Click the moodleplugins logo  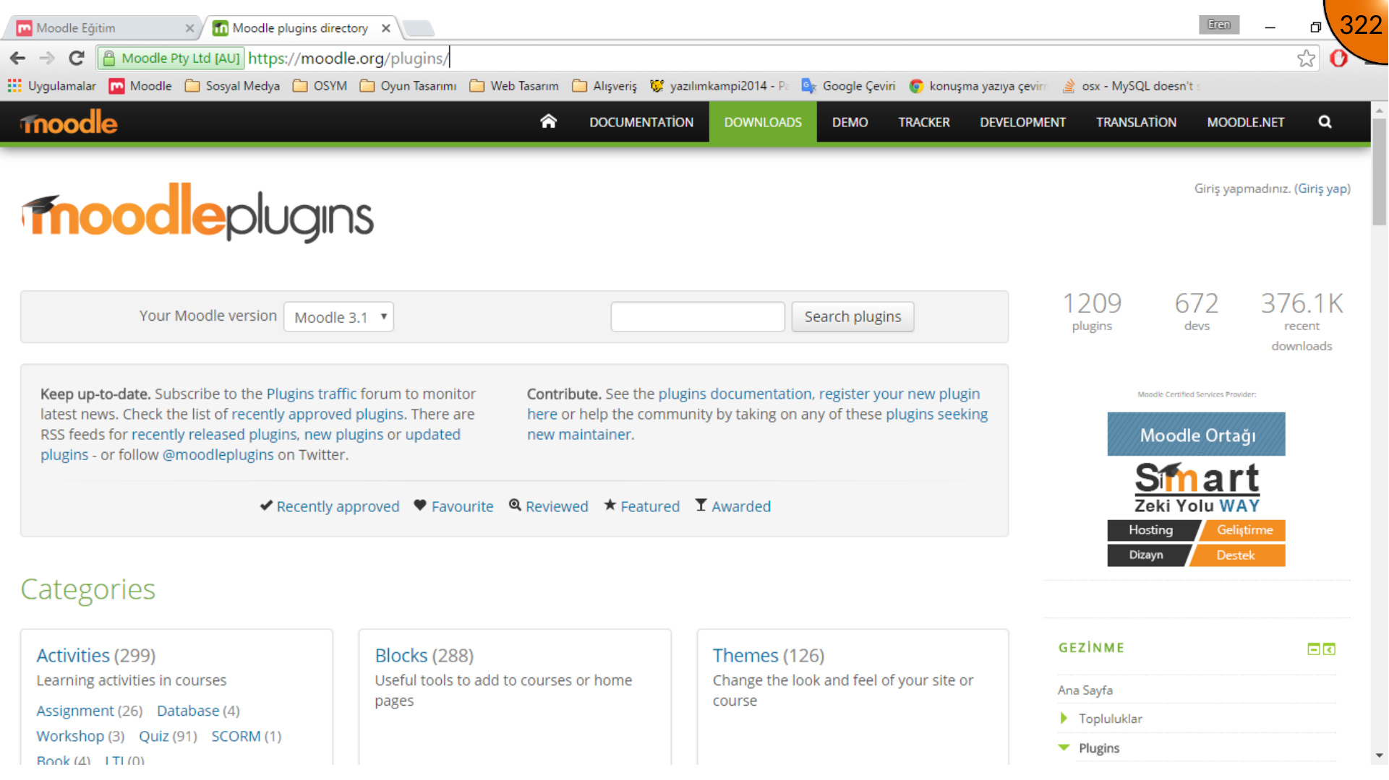click(197, 213)
